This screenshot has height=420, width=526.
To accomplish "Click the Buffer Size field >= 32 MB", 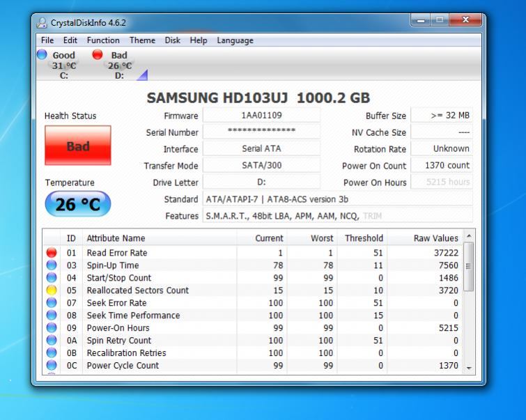I will click(x=442, y=116).
